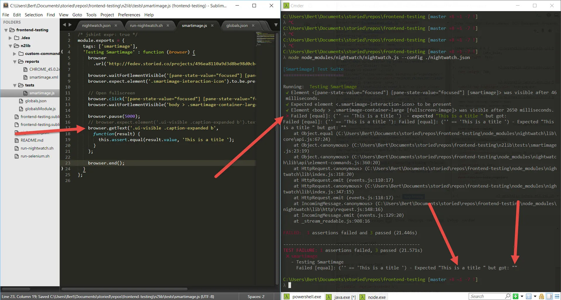Click the java.exe tab lambda icon
This screenshot has height=300, width=561.
(329, 297)
